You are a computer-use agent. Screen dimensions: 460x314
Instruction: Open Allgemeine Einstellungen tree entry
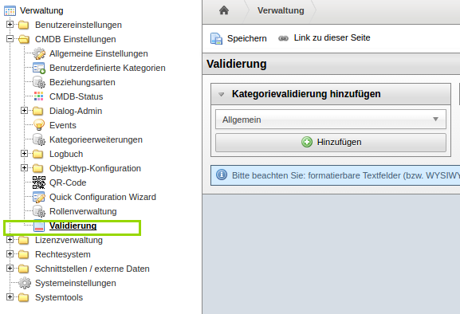tap(99, 53)
